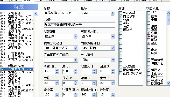Lower 魔力 F value with down arrow

point(113,84)
